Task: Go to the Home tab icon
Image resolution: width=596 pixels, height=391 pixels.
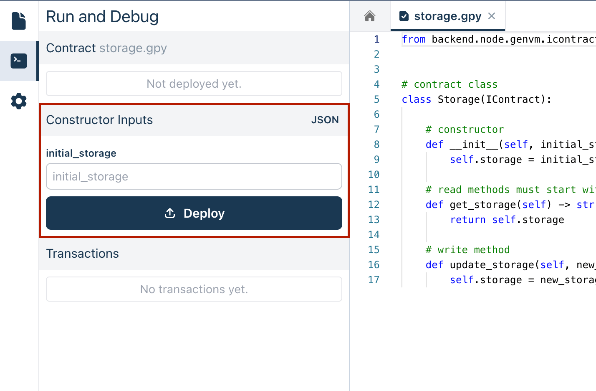Action: 369,16
